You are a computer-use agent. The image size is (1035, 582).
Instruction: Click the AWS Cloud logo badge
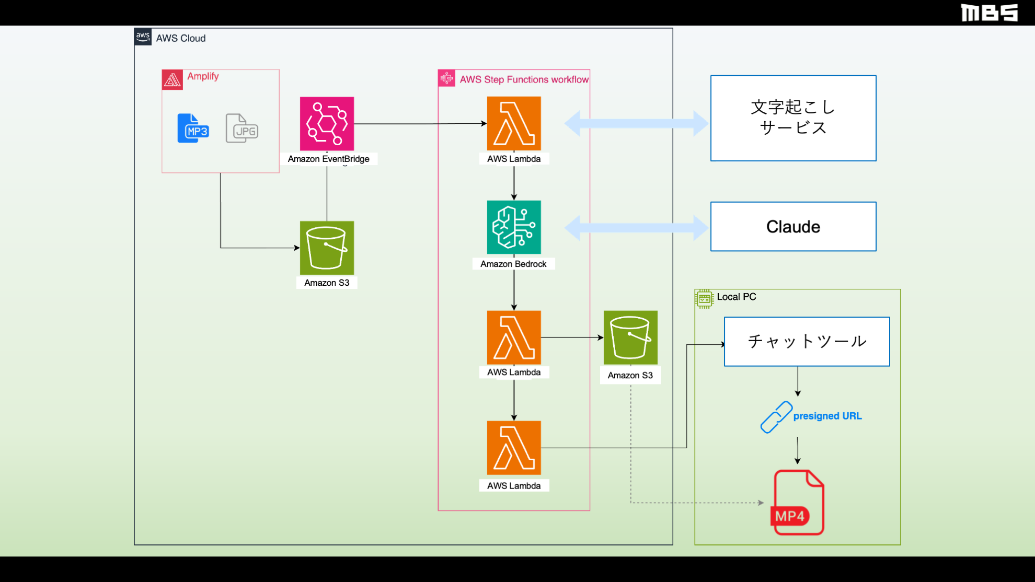point(143,37)
